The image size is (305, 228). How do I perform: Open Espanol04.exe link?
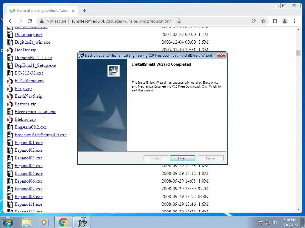(x=28, y=166)
